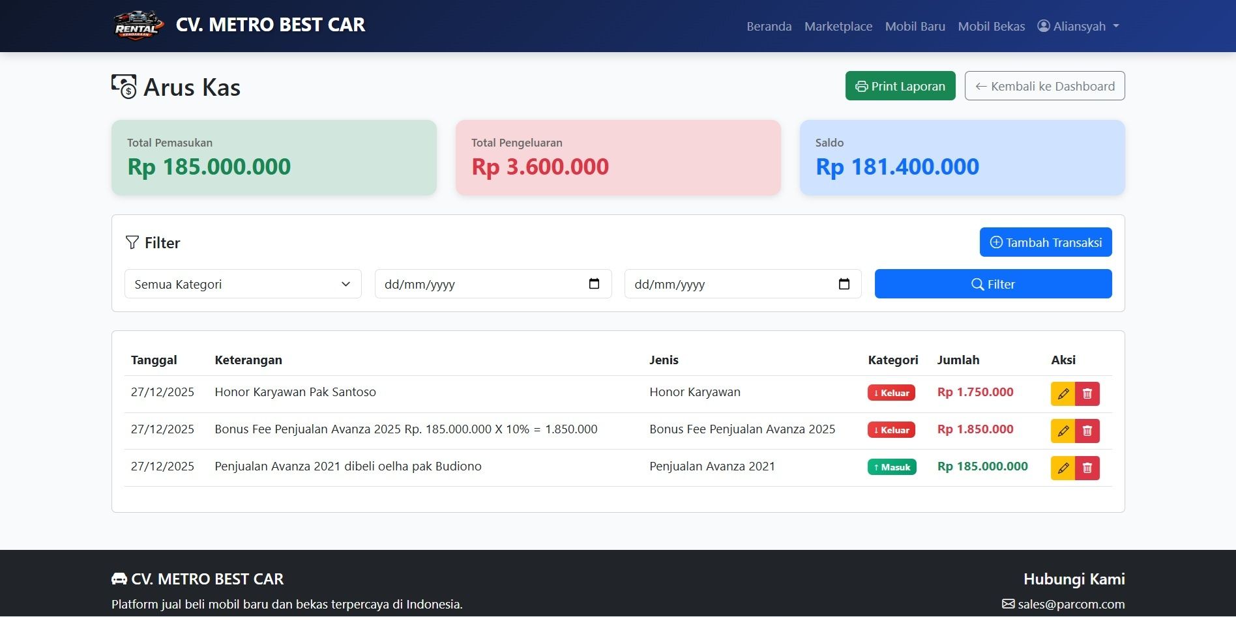
Task: Edit the Penjualan Avanza 2021 transaction
Action: pos(1063,468)
